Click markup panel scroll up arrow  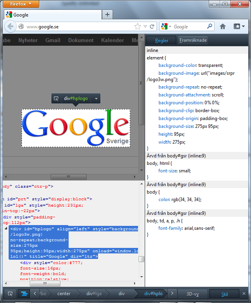click(142, 184)
